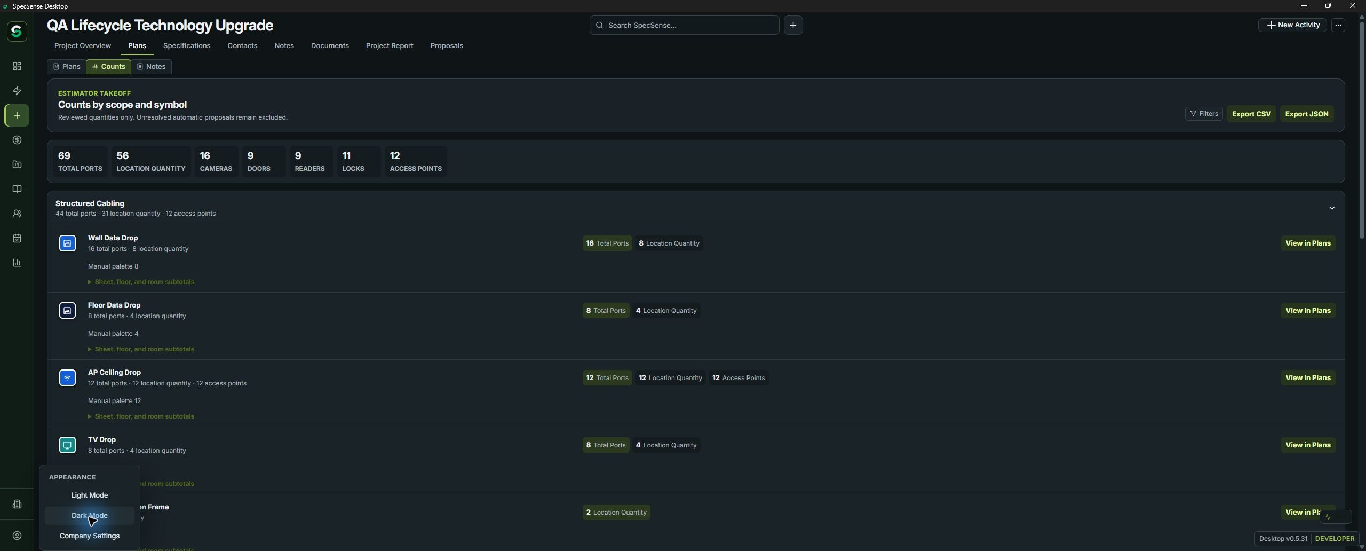Click the user account icon at bottom
The width and height of the screenshot is (1366, 551).
click(x=17, y=536)
